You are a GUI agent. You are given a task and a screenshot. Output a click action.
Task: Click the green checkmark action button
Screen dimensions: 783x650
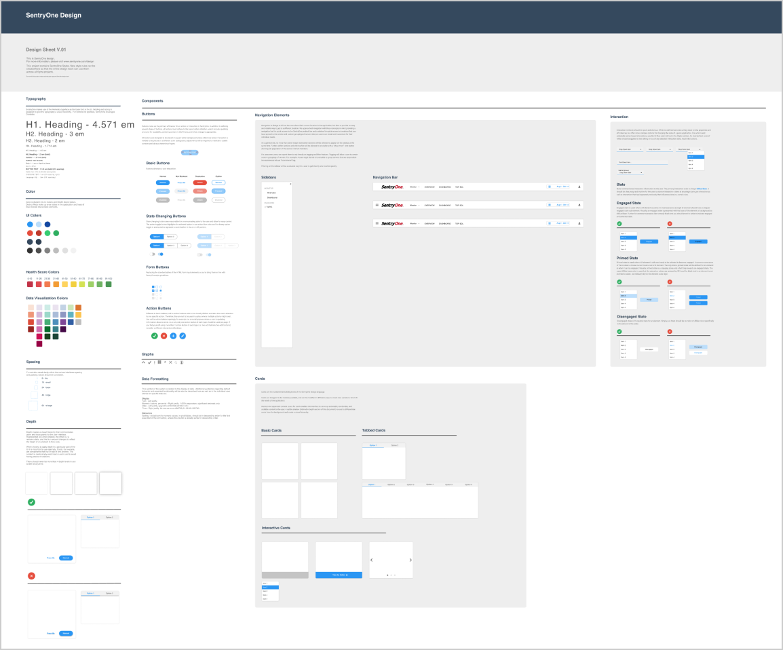(154, 336)
